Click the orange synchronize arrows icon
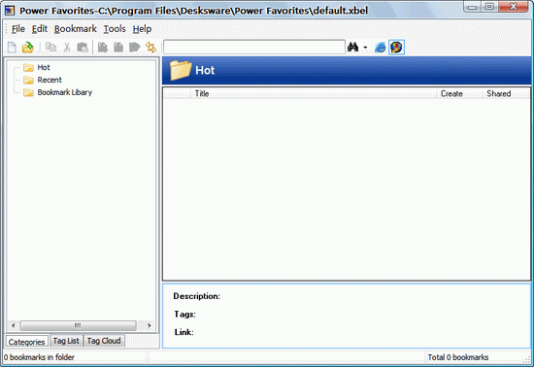This screenshot has height=367, width=534. coord(150,48)
